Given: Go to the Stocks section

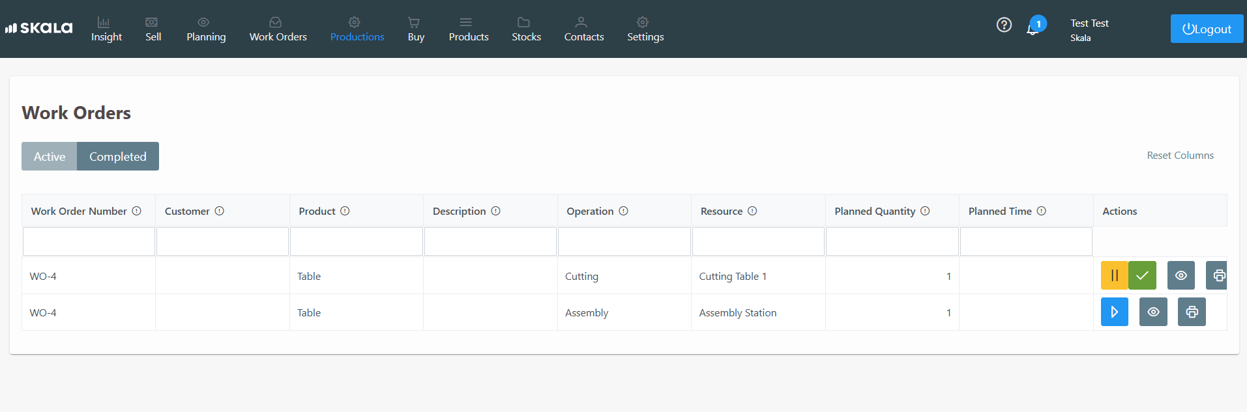Looking at the screenshot, I should click(x=526, y=29).
